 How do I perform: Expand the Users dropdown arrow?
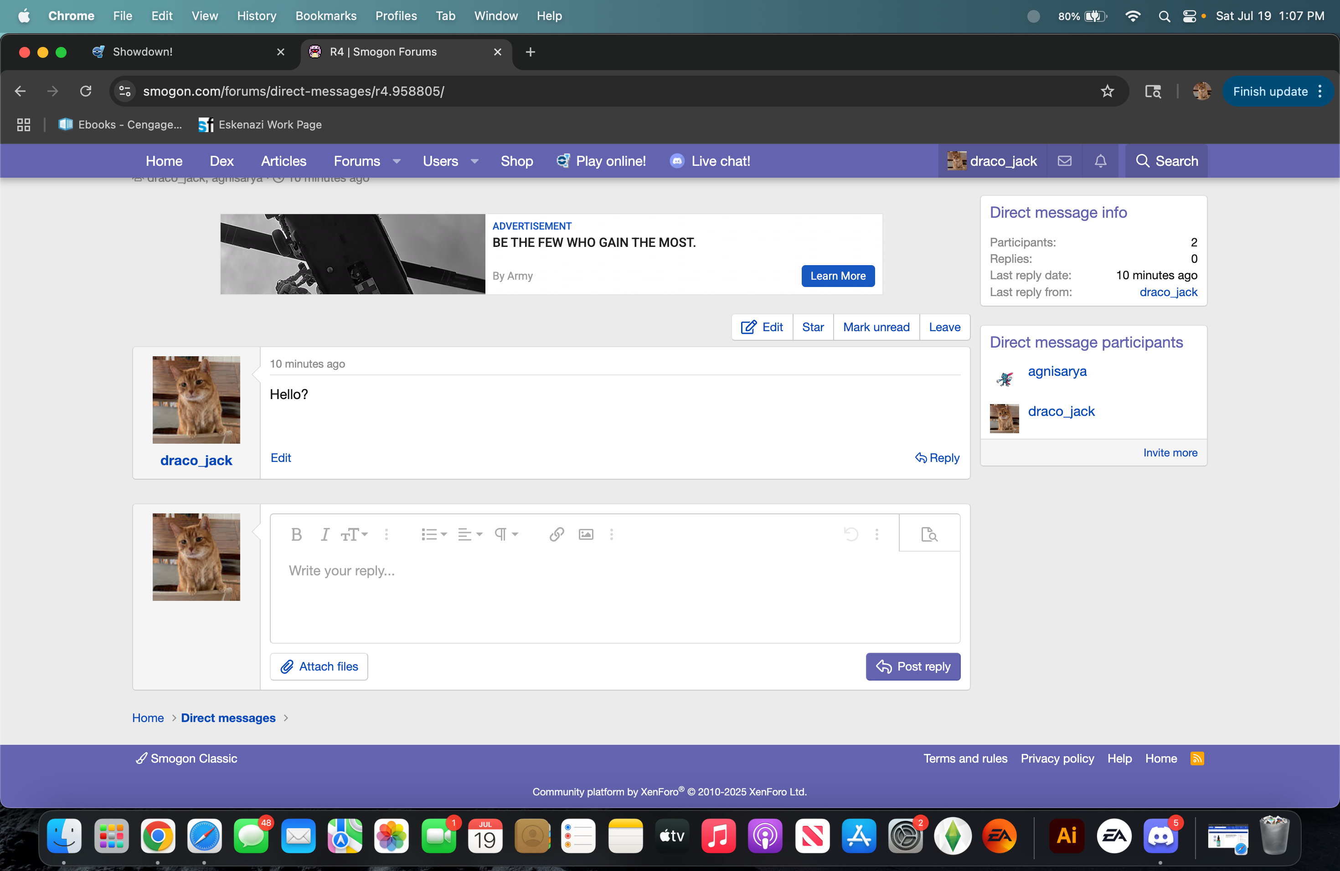pyautogui.click(x=474, y=161)
